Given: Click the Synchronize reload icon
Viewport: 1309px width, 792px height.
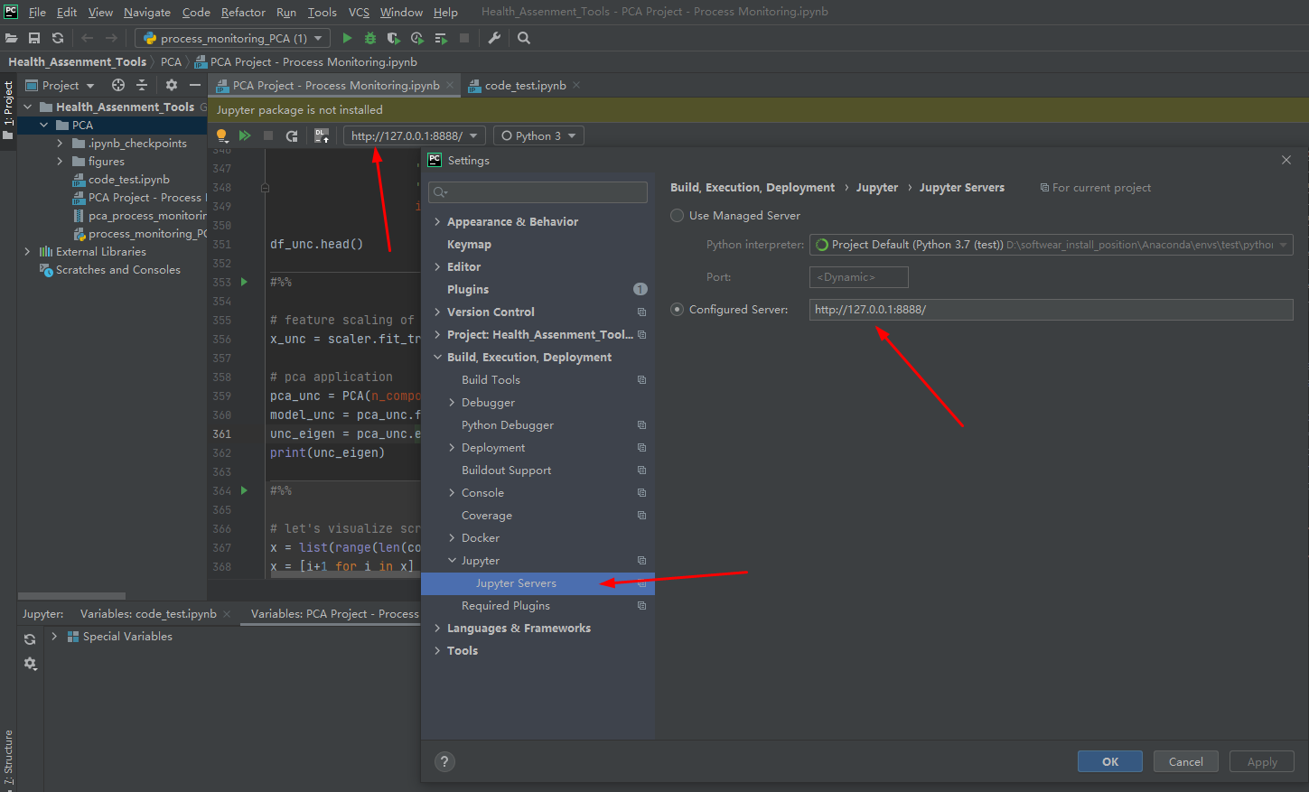Looking at the screenshot, I should click(58, 38).
